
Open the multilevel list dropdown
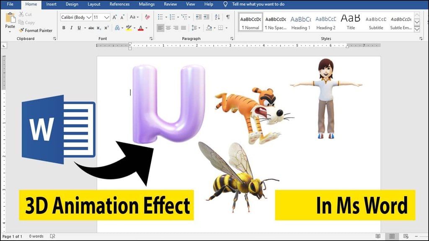[189, 17]
